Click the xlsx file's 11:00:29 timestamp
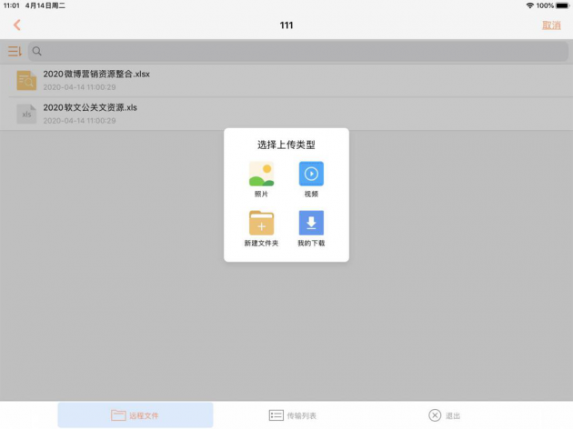The height and width of the screenshot is (429, 573). pyautogui.click(x=101, y=87)
